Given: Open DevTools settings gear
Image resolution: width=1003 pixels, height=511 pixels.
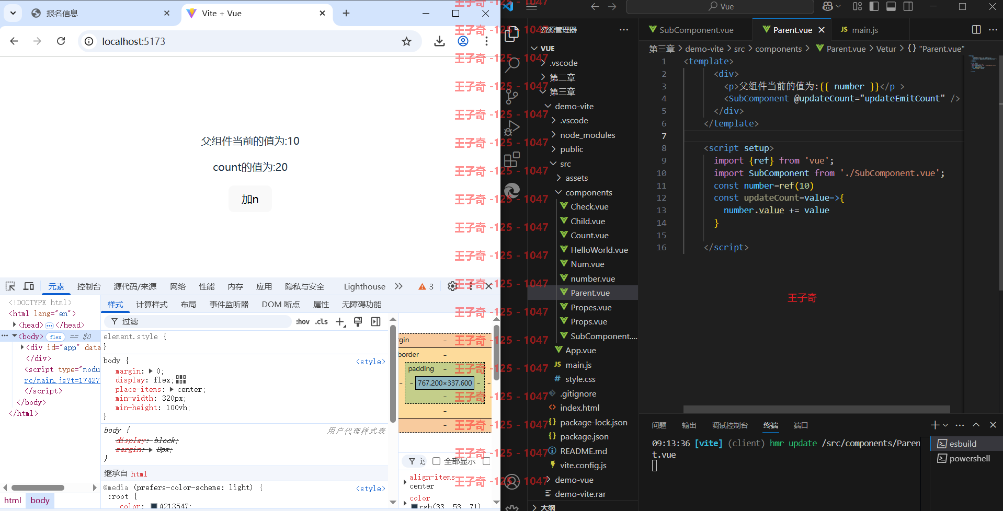Looking at the screenshot, I should click(453, 286).
